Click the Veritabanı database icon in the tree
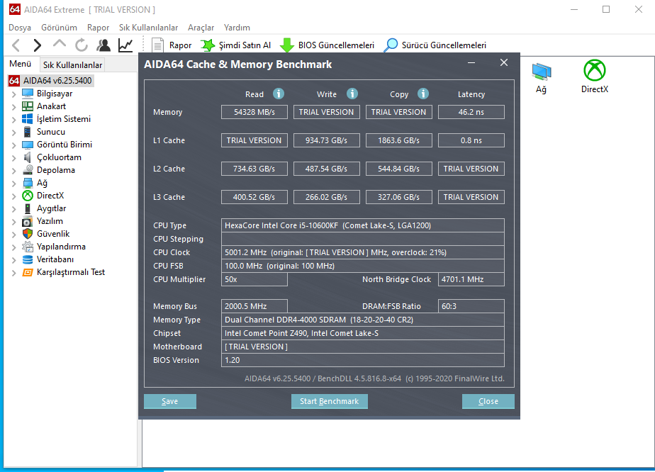 pos(28,259)
